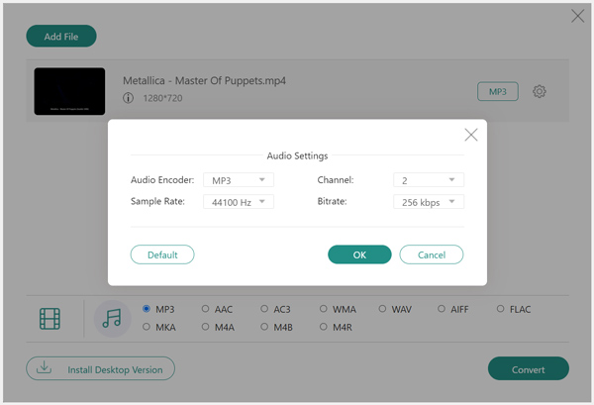594x405 pixels.
Task: Open settings via the gear icon
Action: pyautogui.click(x=540, y=92)
